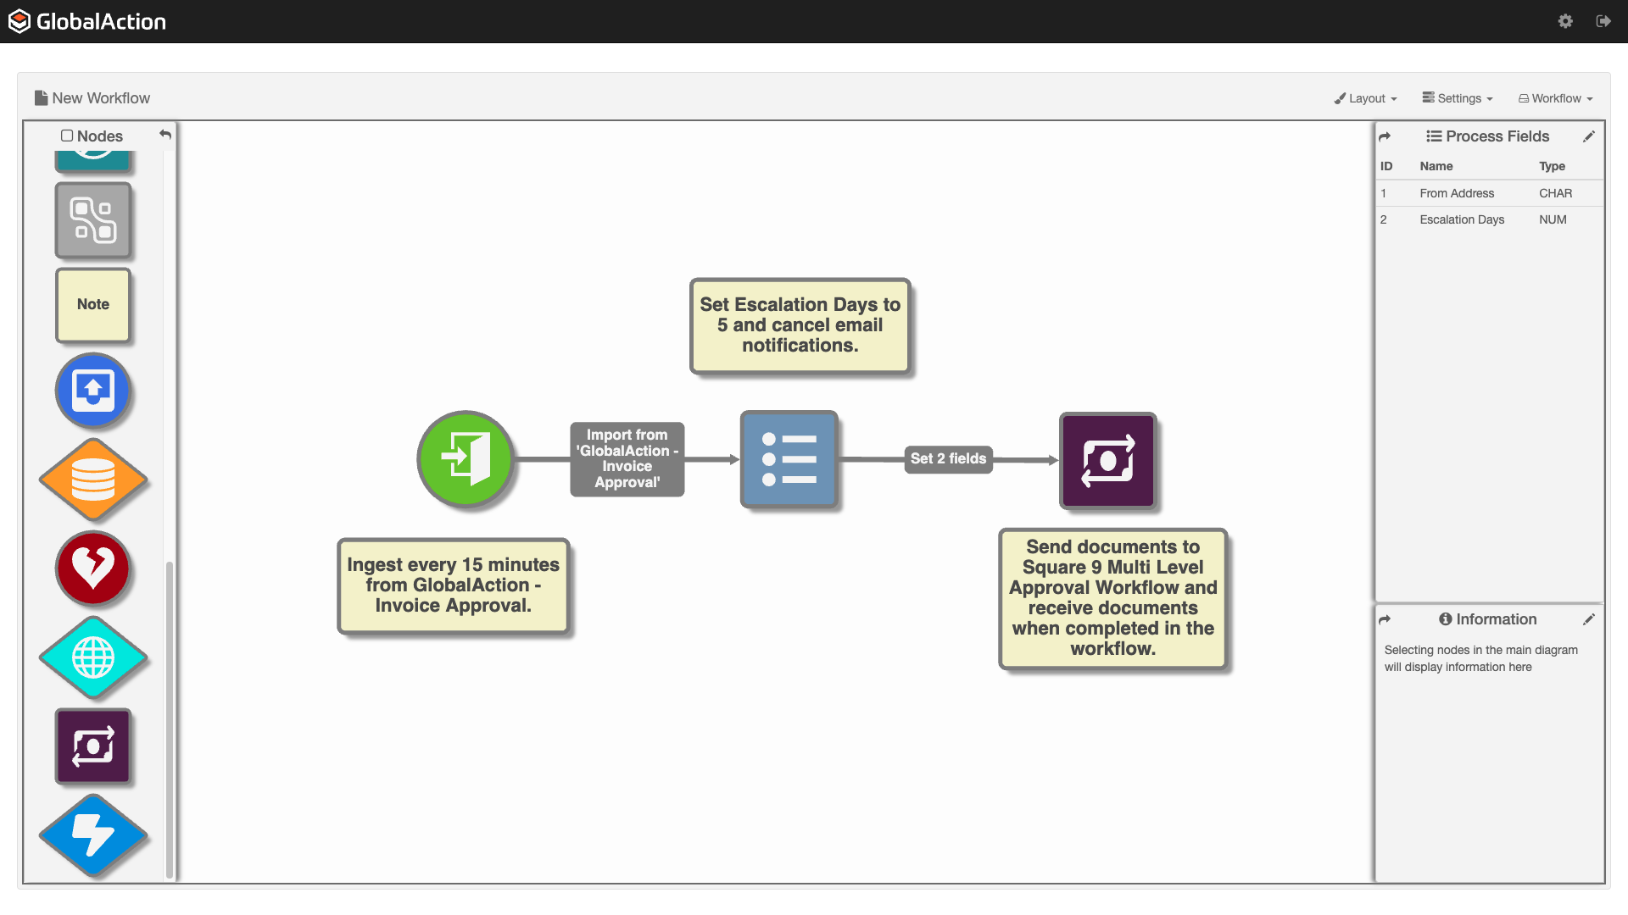Select the Square 9 workflow node icon

(x=1107, y=458)
